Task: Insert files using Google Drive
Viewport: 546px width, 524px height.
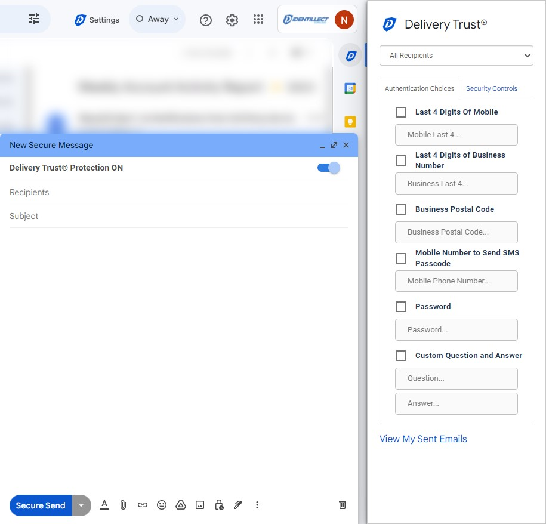Action: pos(181,505)
